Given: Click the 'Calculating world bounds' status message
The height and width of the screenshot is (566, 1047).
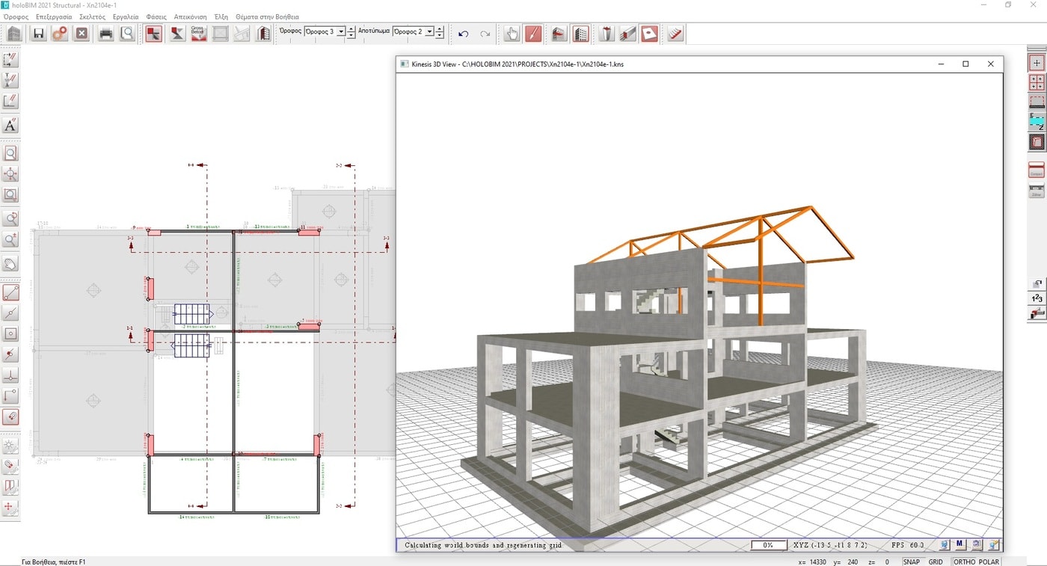Looking at the screenshot, I should (x=483, y=545).
